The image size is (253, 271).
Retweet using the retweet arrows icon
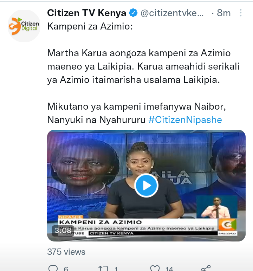coord(103,268)
